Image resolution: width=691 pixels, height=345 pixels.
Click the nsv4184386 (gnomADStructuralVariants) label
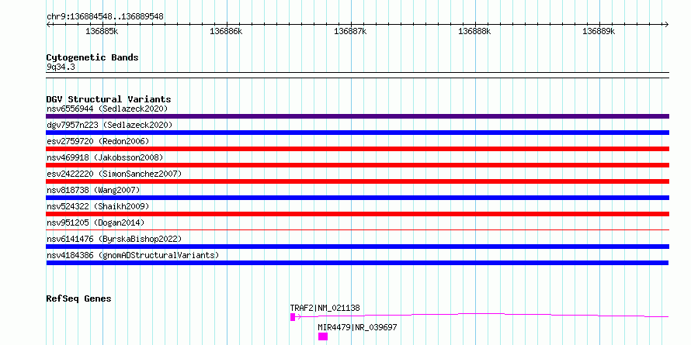tap(133, 255)
